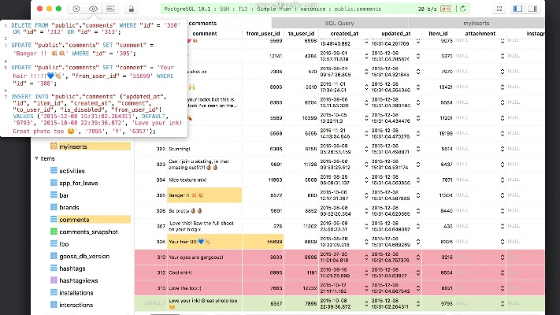This screenshot has width=560, height=315.
Task: Sort by the from_user_id column header
Action: click(x=263, y=34)
